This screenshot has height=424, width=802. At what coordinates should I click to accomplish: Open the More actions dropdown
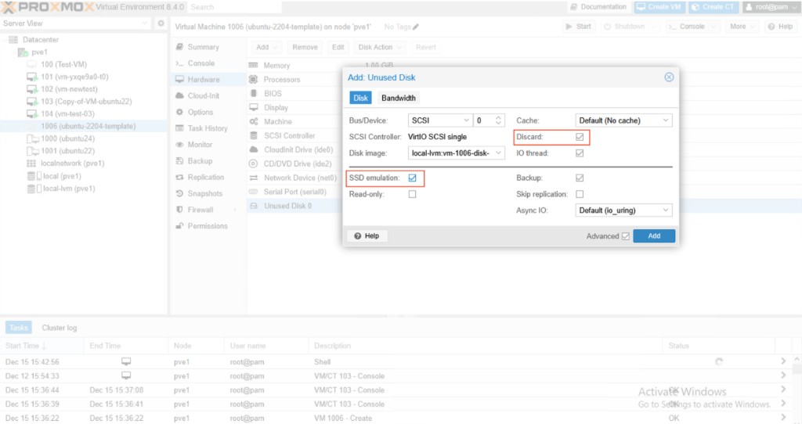point(741,27)
